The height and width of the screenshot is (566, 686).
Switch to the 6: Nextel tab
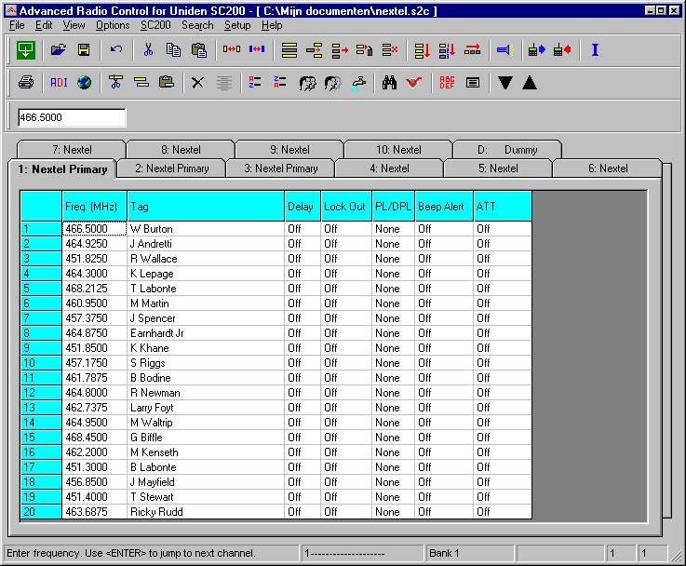pos(608,168)
